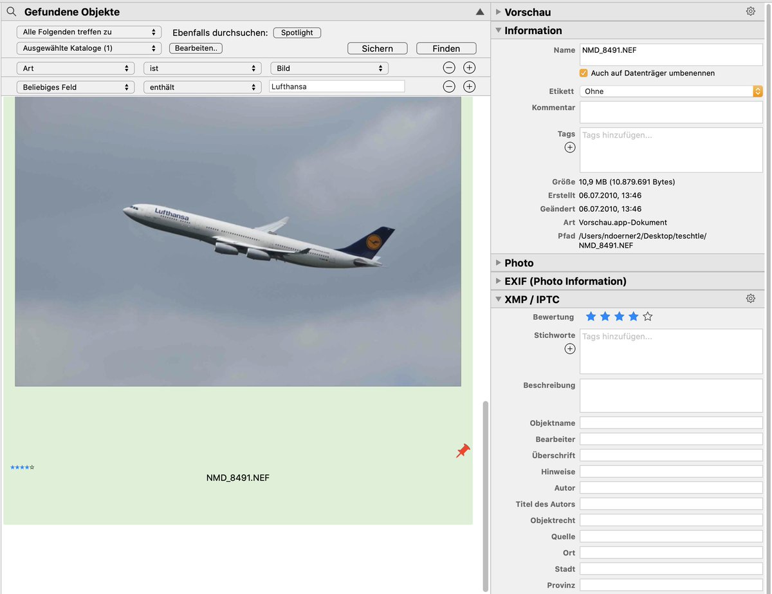The image size is (772, 594).
Task: Toggle 'Auch auf Datenträger umbenennen' checkbox
Action: click(584, 73)
